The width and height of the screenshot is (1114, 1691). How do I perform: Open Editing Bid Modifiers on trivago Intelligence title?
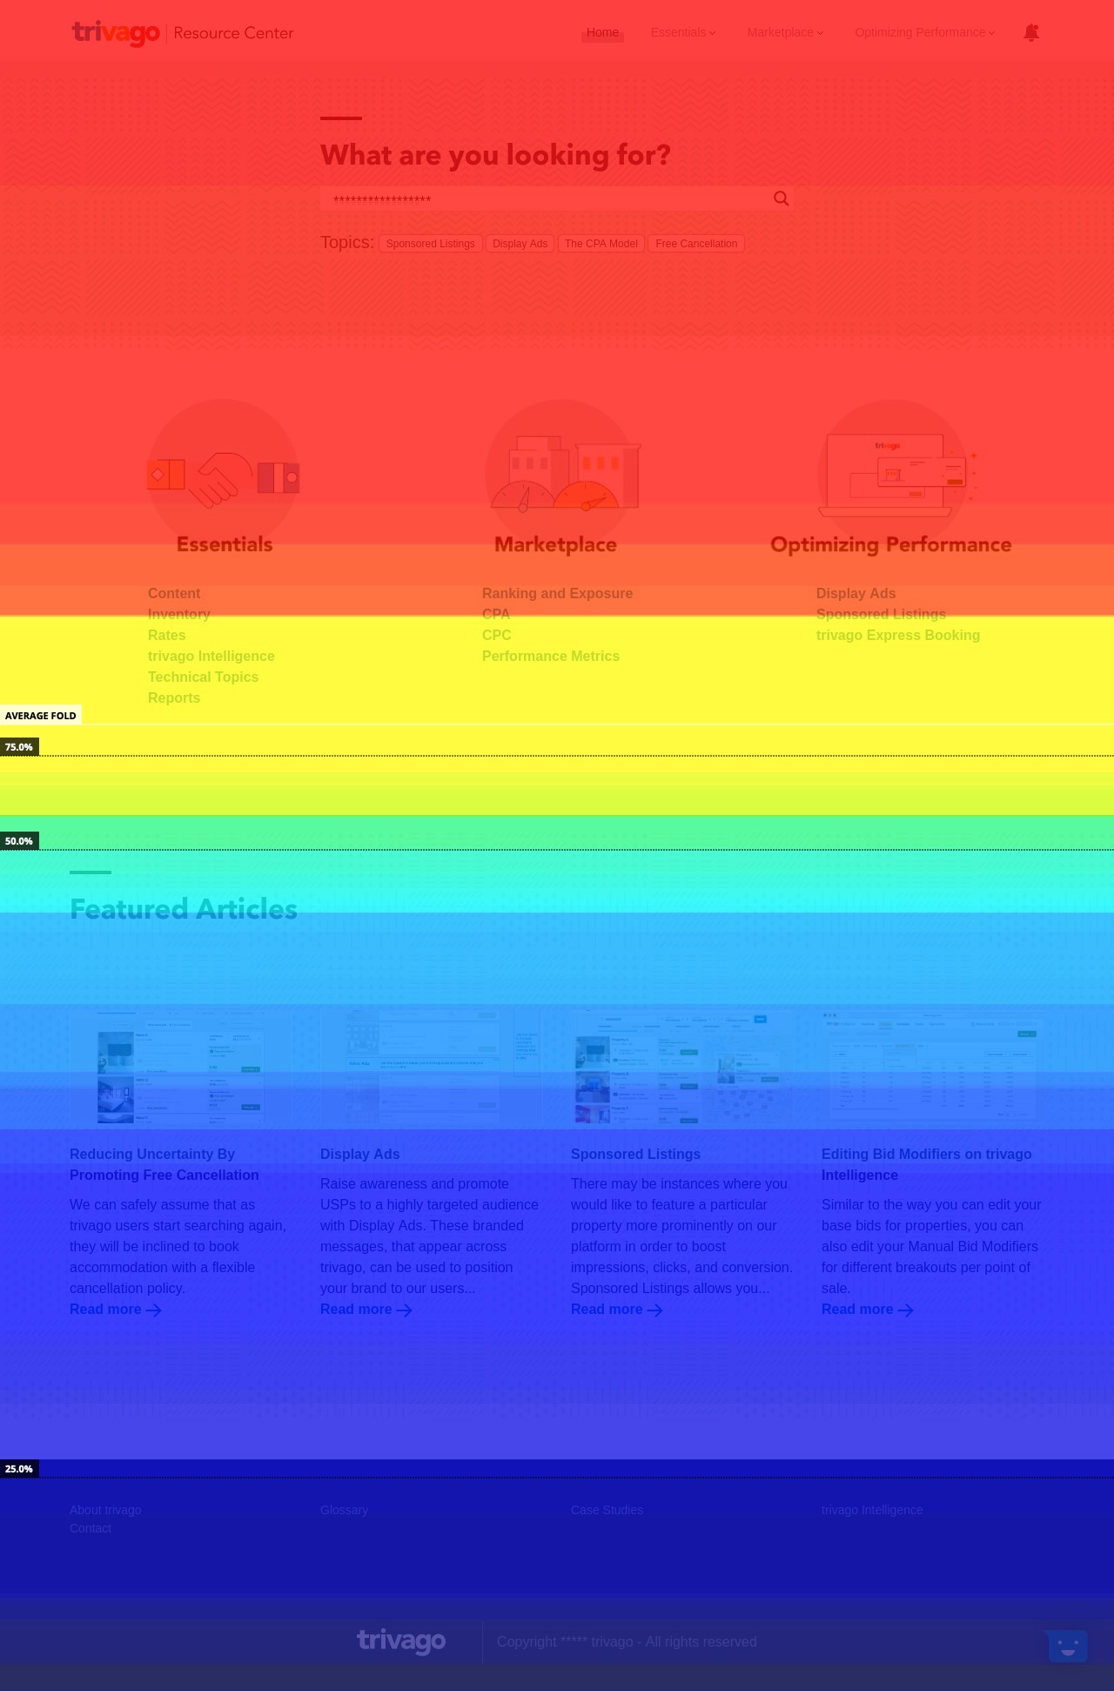click(927, 1164)
